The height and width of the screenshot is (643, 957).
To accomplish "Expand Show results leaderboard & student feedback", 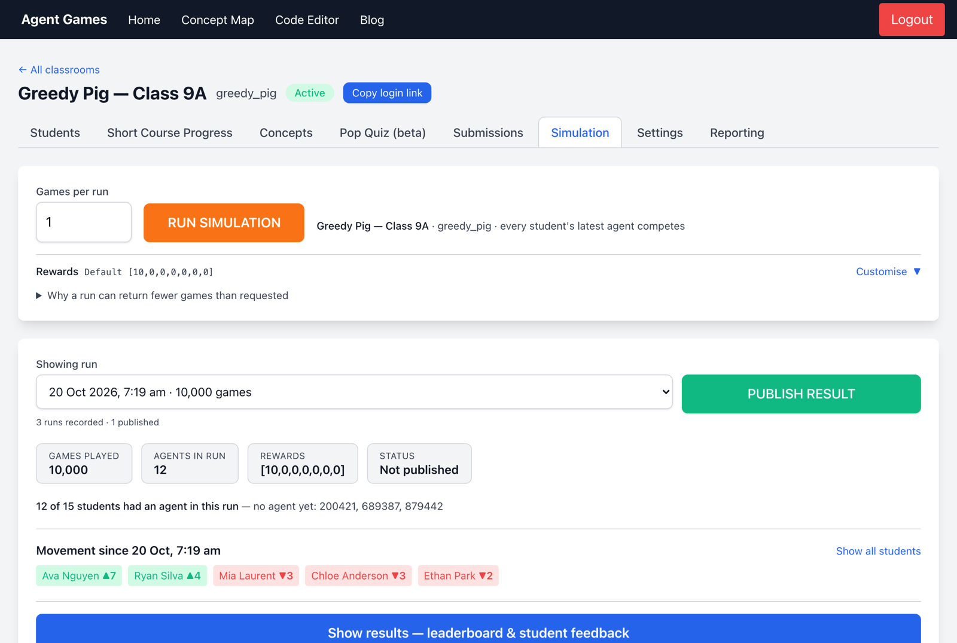I will point(478,629).
